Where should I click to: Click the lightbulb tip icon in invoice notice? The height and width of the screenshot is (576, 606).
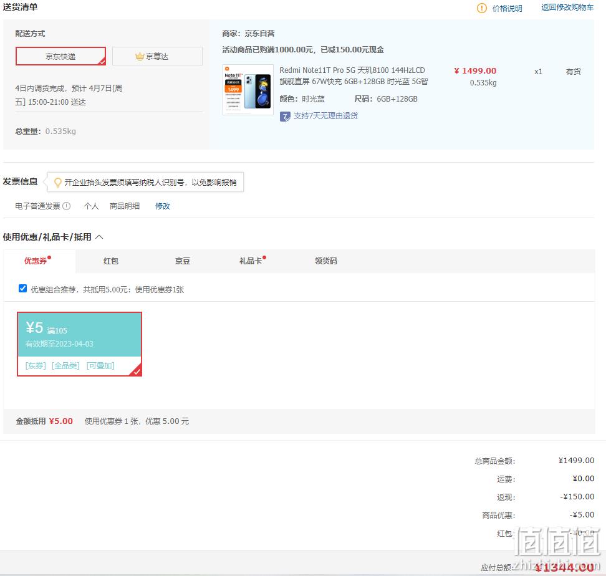point(57,183)
